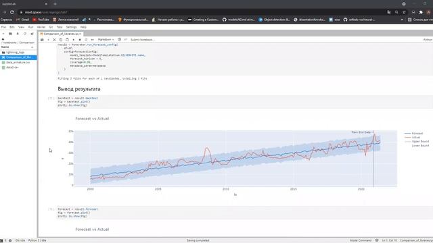This screenshot has height=243, width=433.
Task: Expand the bookmarks overflow chevron
Action: (x=402, y=20)
